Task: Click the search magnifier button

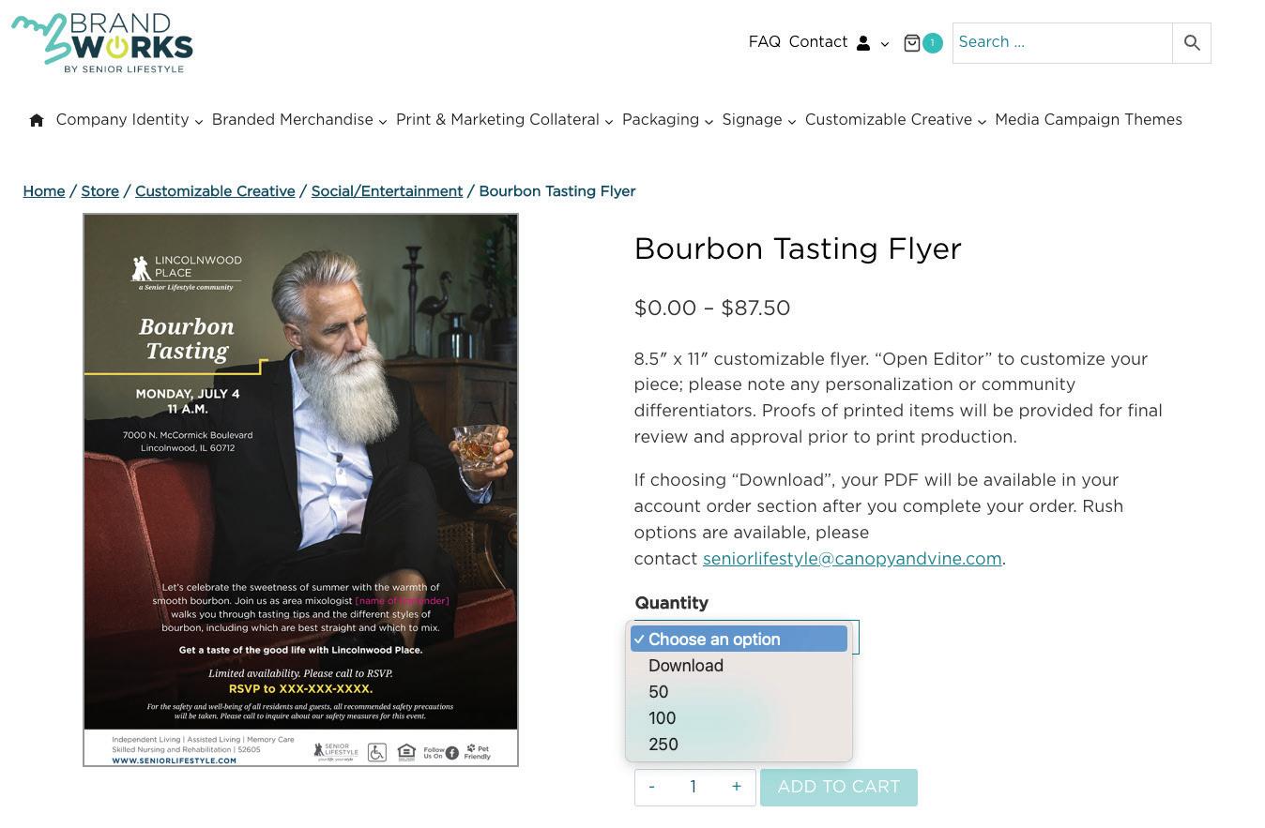Action: 1192,43
